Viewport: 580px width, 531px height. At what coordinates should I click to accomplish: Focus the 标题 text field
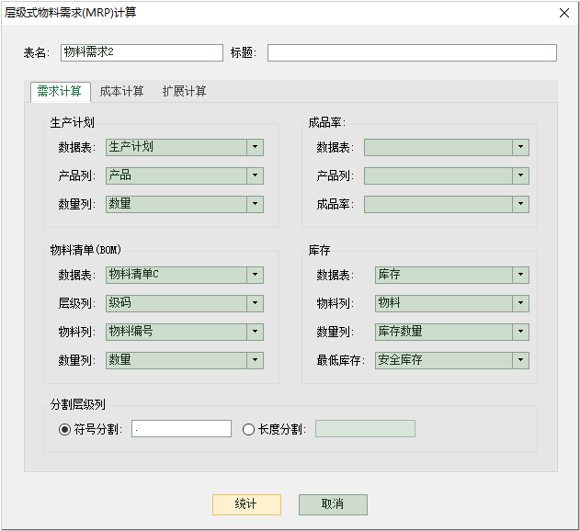411,53
